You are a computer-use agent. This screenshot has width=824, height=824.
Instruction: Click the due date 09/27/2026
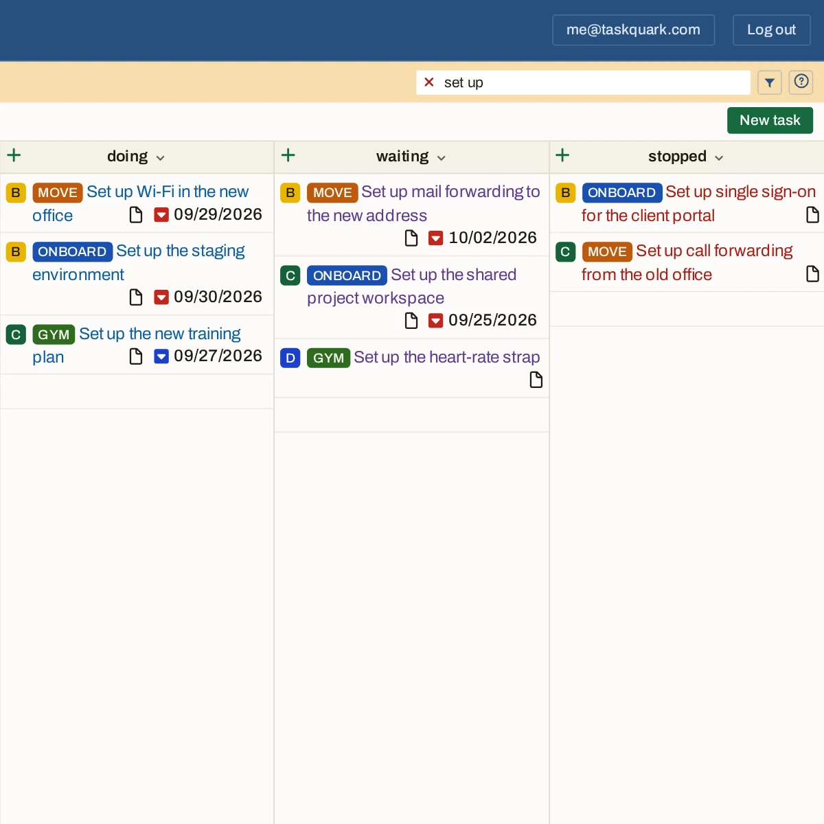pyautogui.click(x=218, y=356)
